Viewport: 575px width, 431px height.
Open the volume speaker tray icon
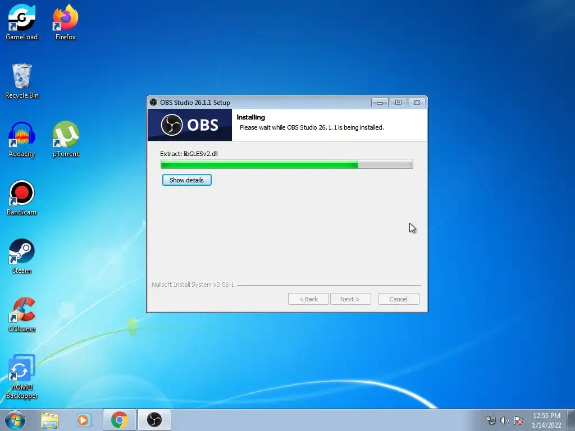(x=505, y=420)
